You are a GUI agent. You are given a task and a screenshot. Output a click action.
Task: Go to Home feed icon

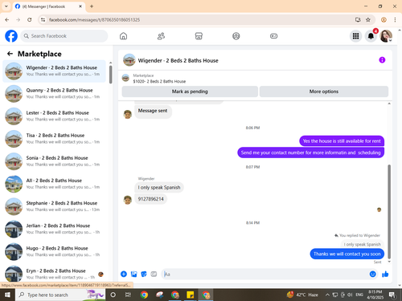[x=123, y=36]
